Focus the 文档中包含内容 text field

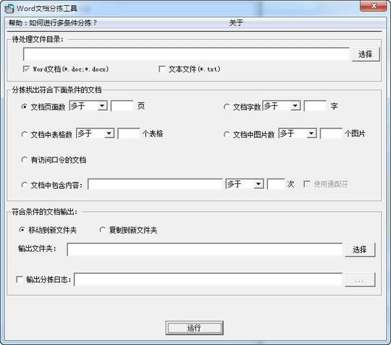[x=155, y=185]
